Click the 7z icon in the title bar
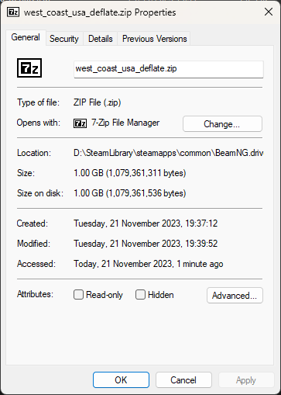This screenshot has height=395, width=281. pos(13,12)
